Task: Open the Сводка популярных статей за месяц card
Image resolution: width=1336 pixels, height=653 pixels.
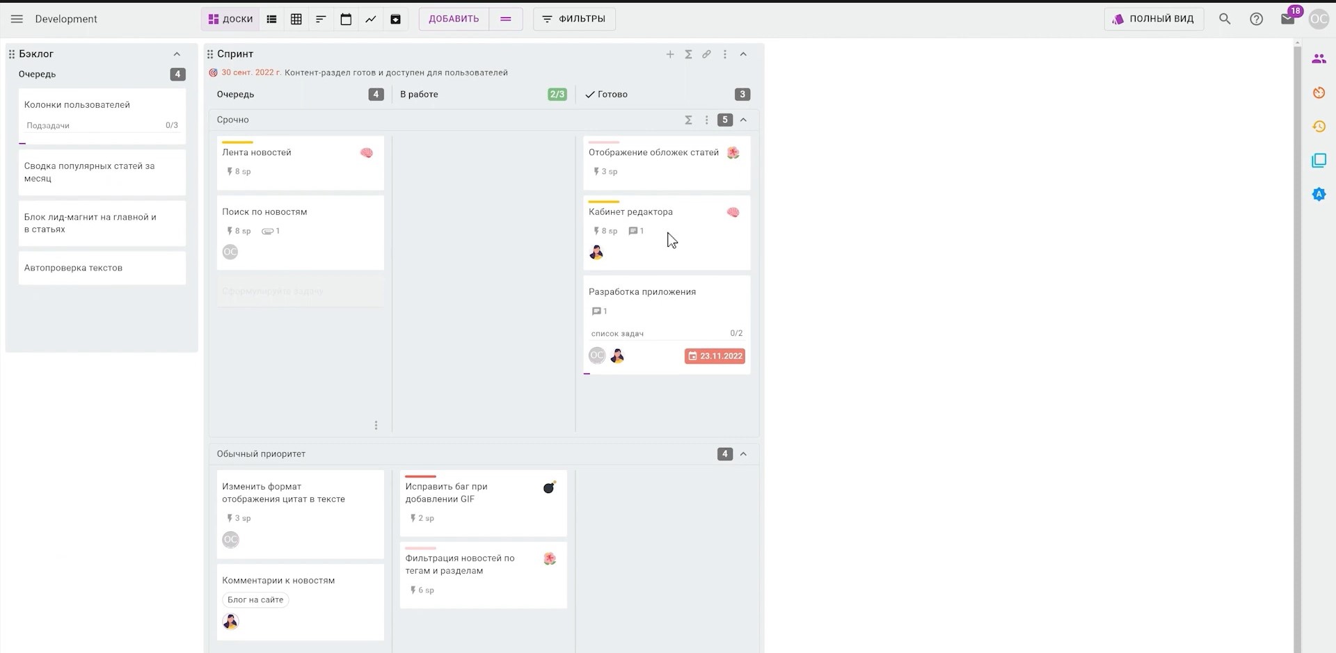Action: 102,172
